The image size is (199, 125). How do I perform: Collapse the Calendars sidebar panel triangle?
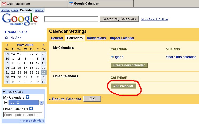click(4, 92)
